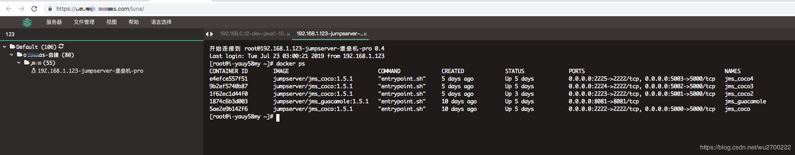This screenshot has width=795, height=155.
Task: Click image name jumpserver/jms_guacamole:1.5.1
Action: pos(321,101)
